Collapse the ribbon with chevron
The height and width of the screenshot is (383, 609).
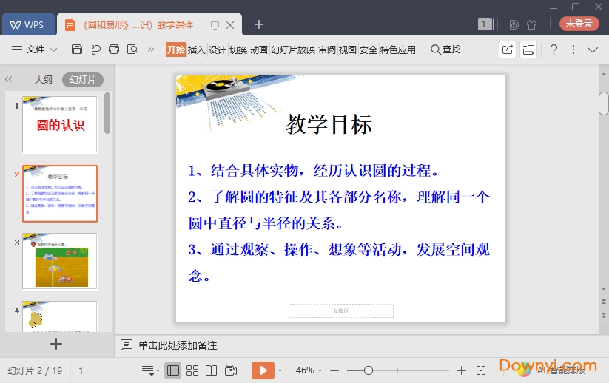(593, 50)
